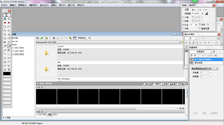Screen dimensions: 224x125
Task: Select the 背景 bottom tab
Action: [55, 115]
